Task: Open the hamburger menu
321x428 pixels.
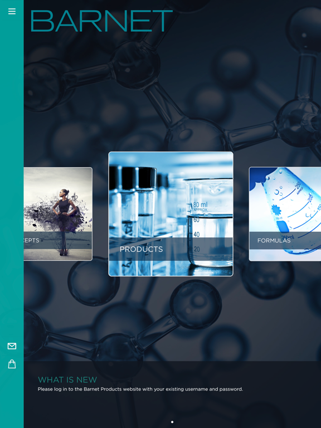Action: [12, 11]
